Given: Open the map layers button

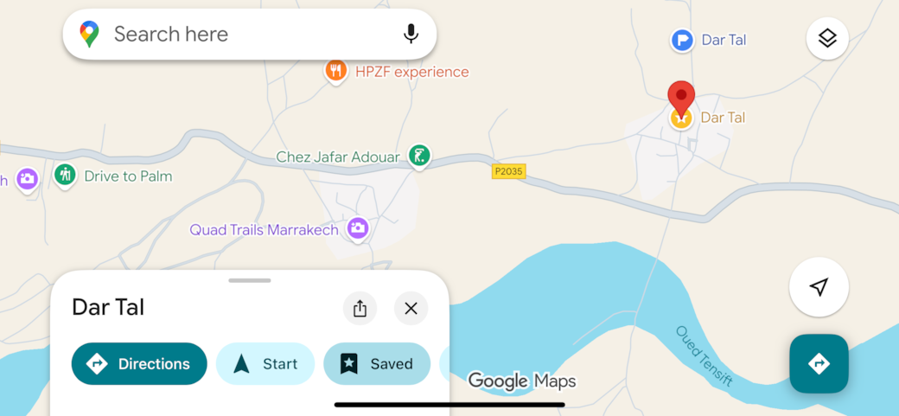Looking at the screenshot, I should pyautogui.click(x=827, y=38).
